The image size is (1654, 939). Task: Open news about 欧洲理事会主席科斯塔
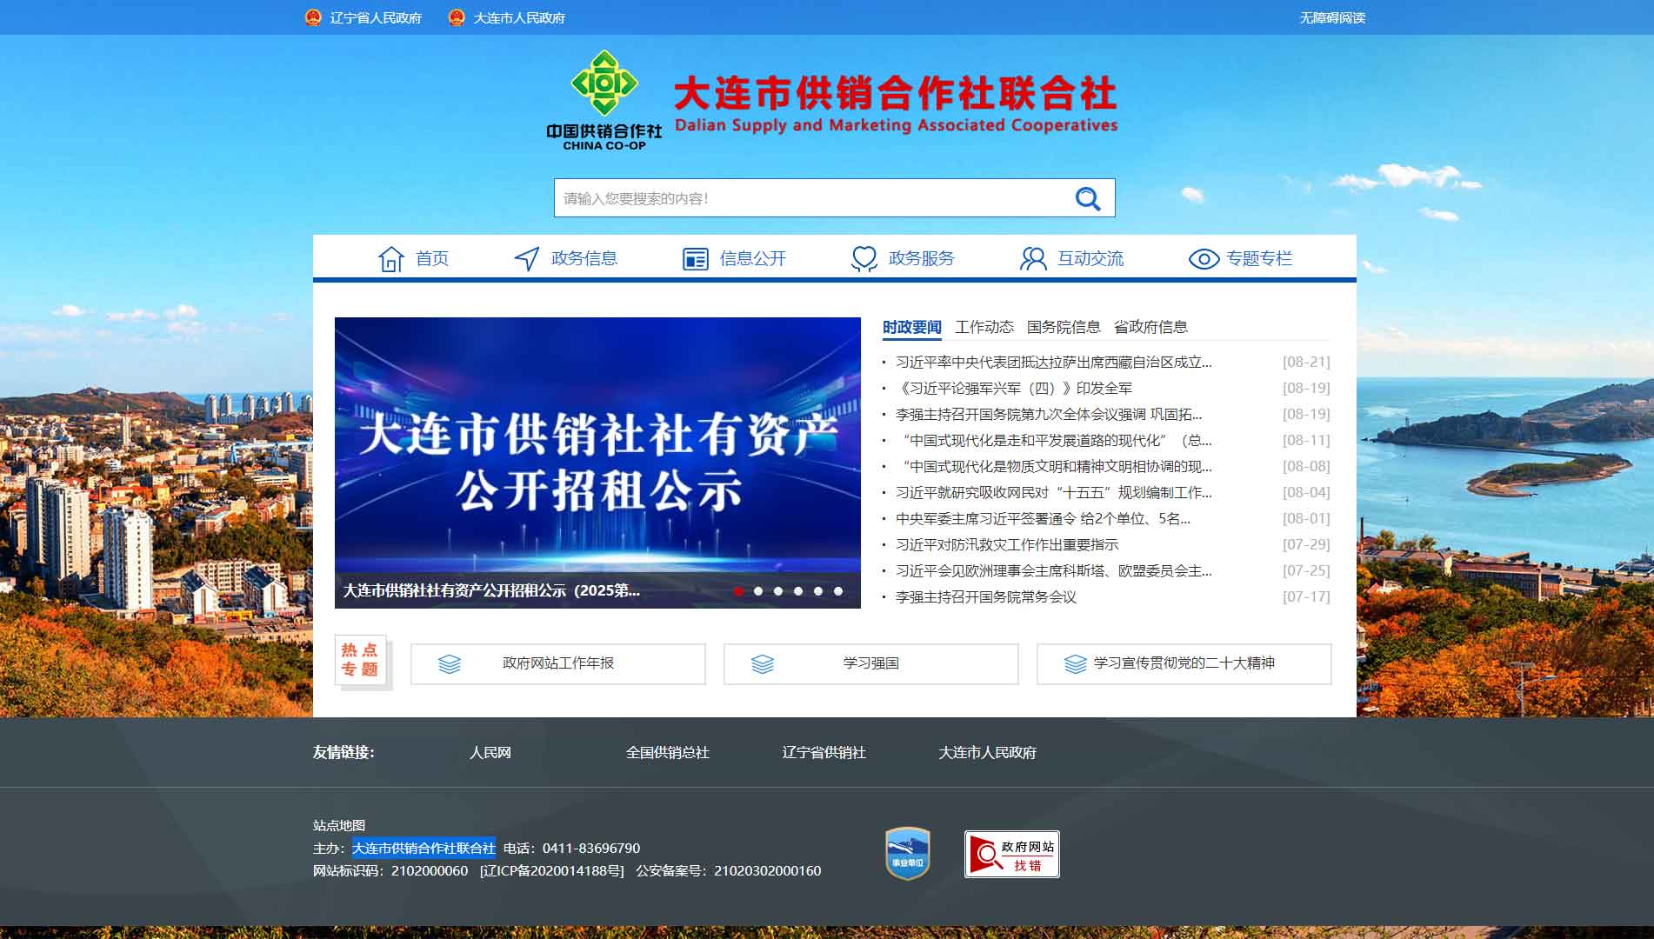pos(1054,570)
